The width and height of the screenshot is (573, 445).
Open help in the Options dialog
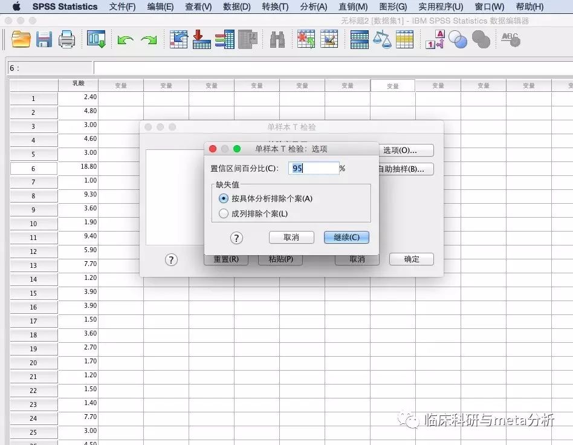click(236, 238)
